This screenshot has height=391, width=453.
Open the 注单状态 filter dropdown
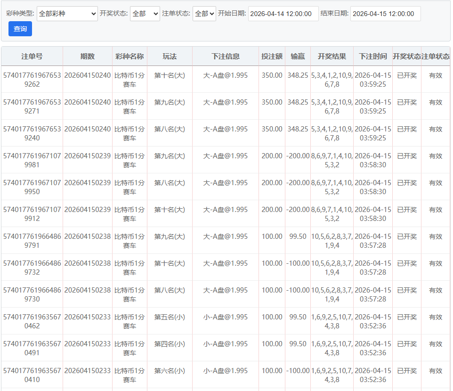[x=204, y=14]
